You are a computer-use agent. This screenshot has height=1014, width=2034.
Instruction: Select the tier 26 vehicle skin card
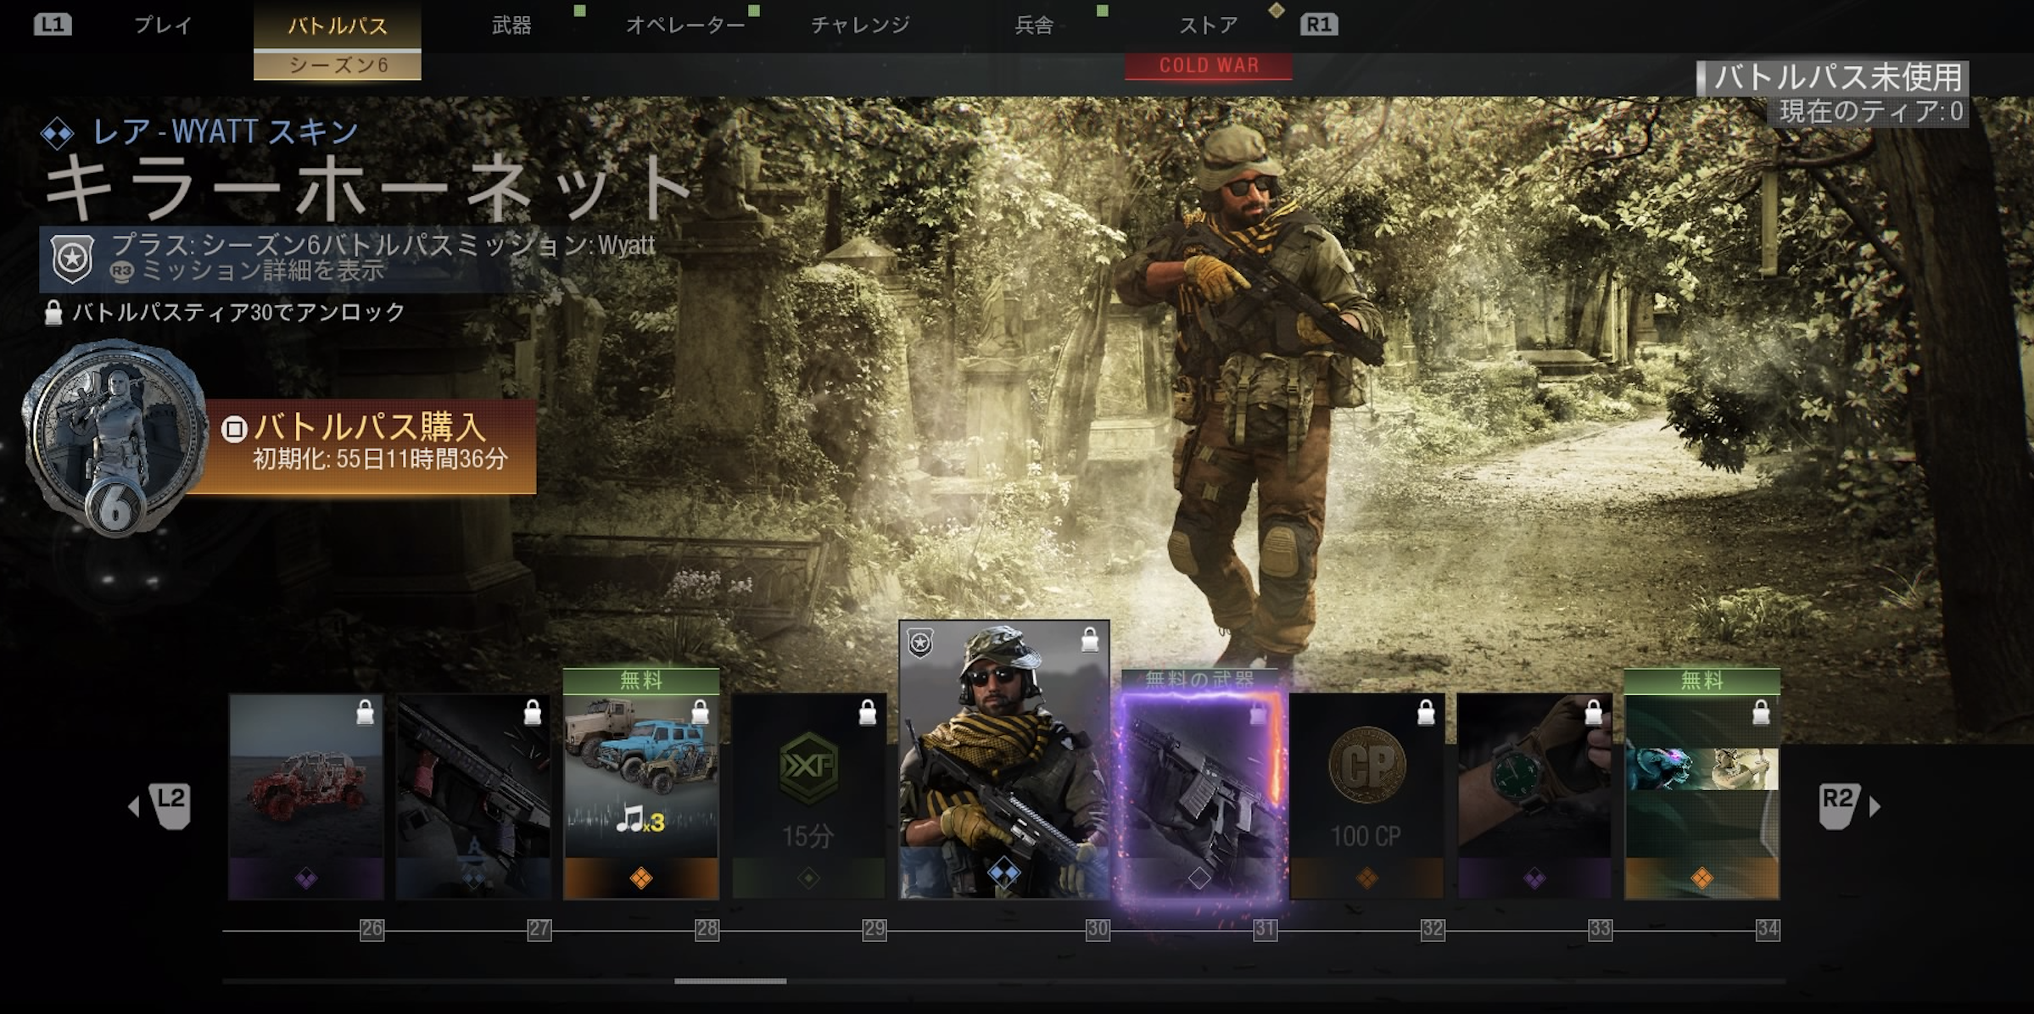306,796
